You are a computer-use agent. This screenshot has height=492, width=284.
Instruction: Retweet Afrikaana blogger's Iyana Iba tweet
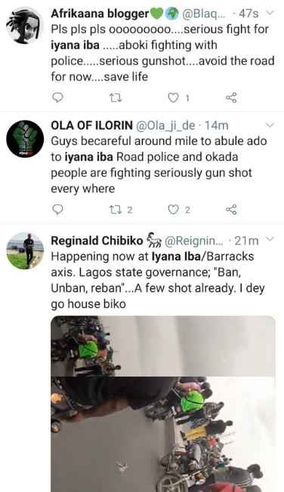116,98
